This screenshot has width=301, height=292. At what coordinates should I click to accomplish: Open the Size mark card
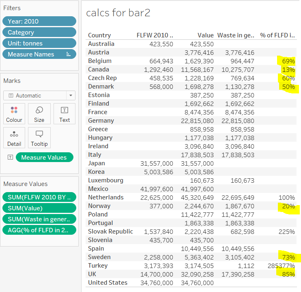click(x=39, y=114)
